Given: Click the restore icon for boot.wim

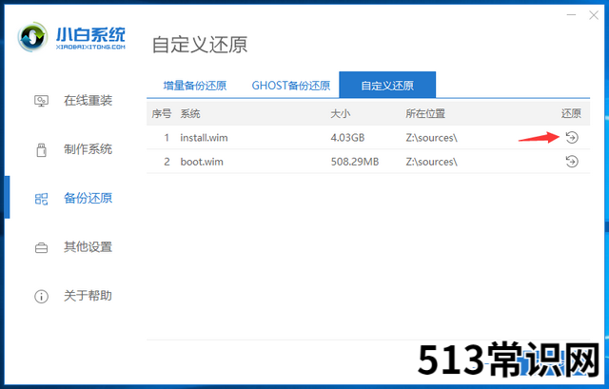Looking at the screenshot, I should 572,161.
